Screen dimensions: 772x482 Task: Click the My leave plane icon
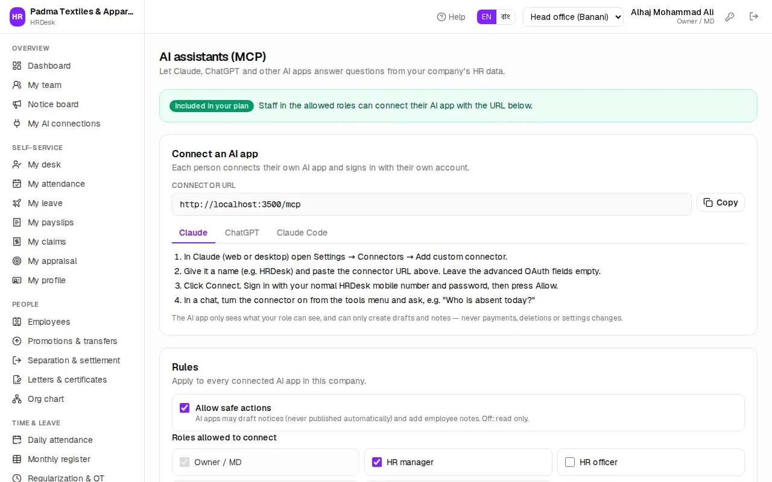(17, 203)
